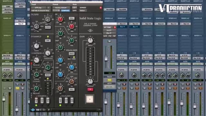
Task: Toggle the top BELL button for HF band
Action: pos(71,18)
